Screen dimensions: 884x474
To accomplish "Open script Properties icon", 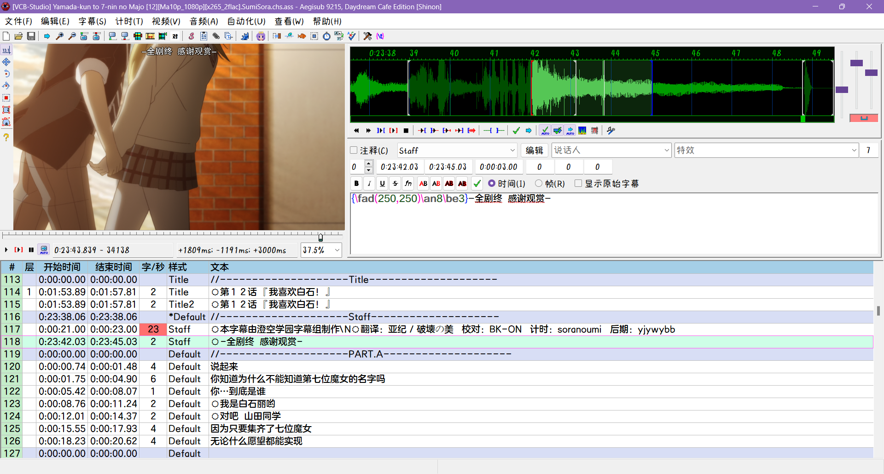I will [x=204, y=36].
